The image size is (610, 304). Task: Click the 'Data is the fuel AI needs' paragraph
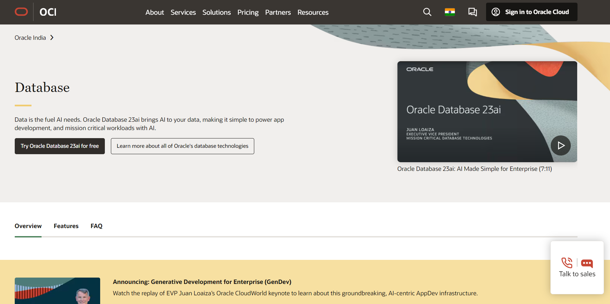click(149, 124)
